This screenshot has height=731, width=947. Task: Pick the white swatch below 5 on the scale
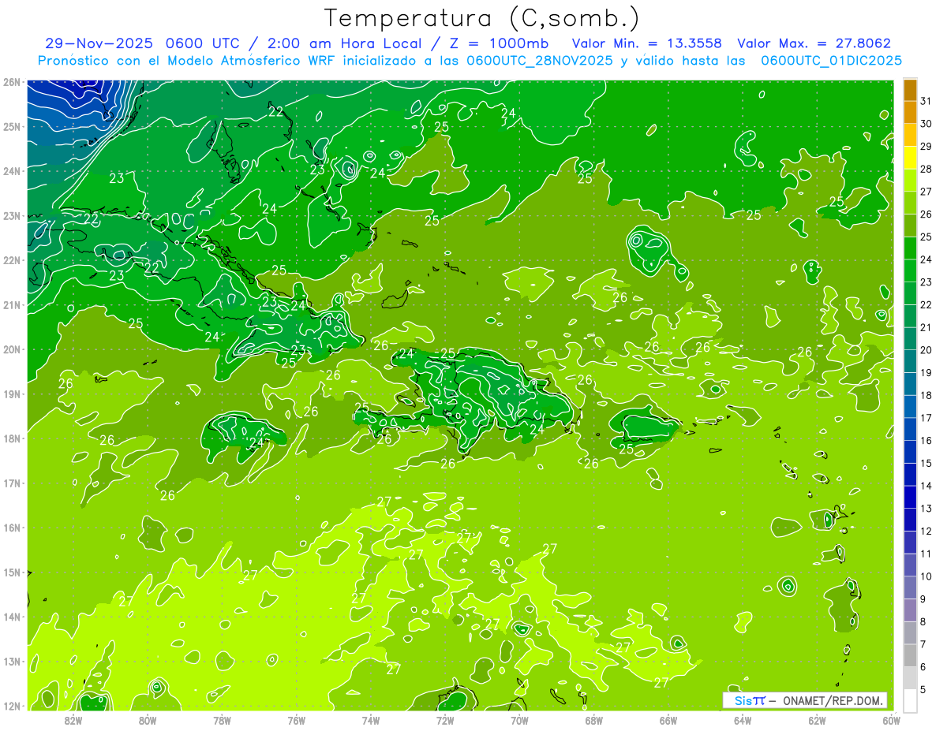(910, 700)
